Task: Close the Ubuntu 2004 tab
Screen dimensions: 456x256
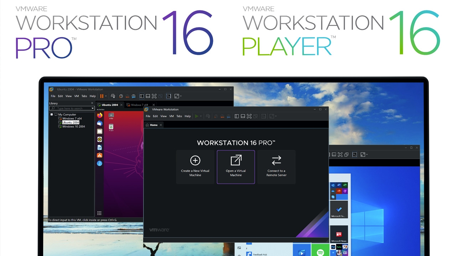Action: tap(121, 105)
